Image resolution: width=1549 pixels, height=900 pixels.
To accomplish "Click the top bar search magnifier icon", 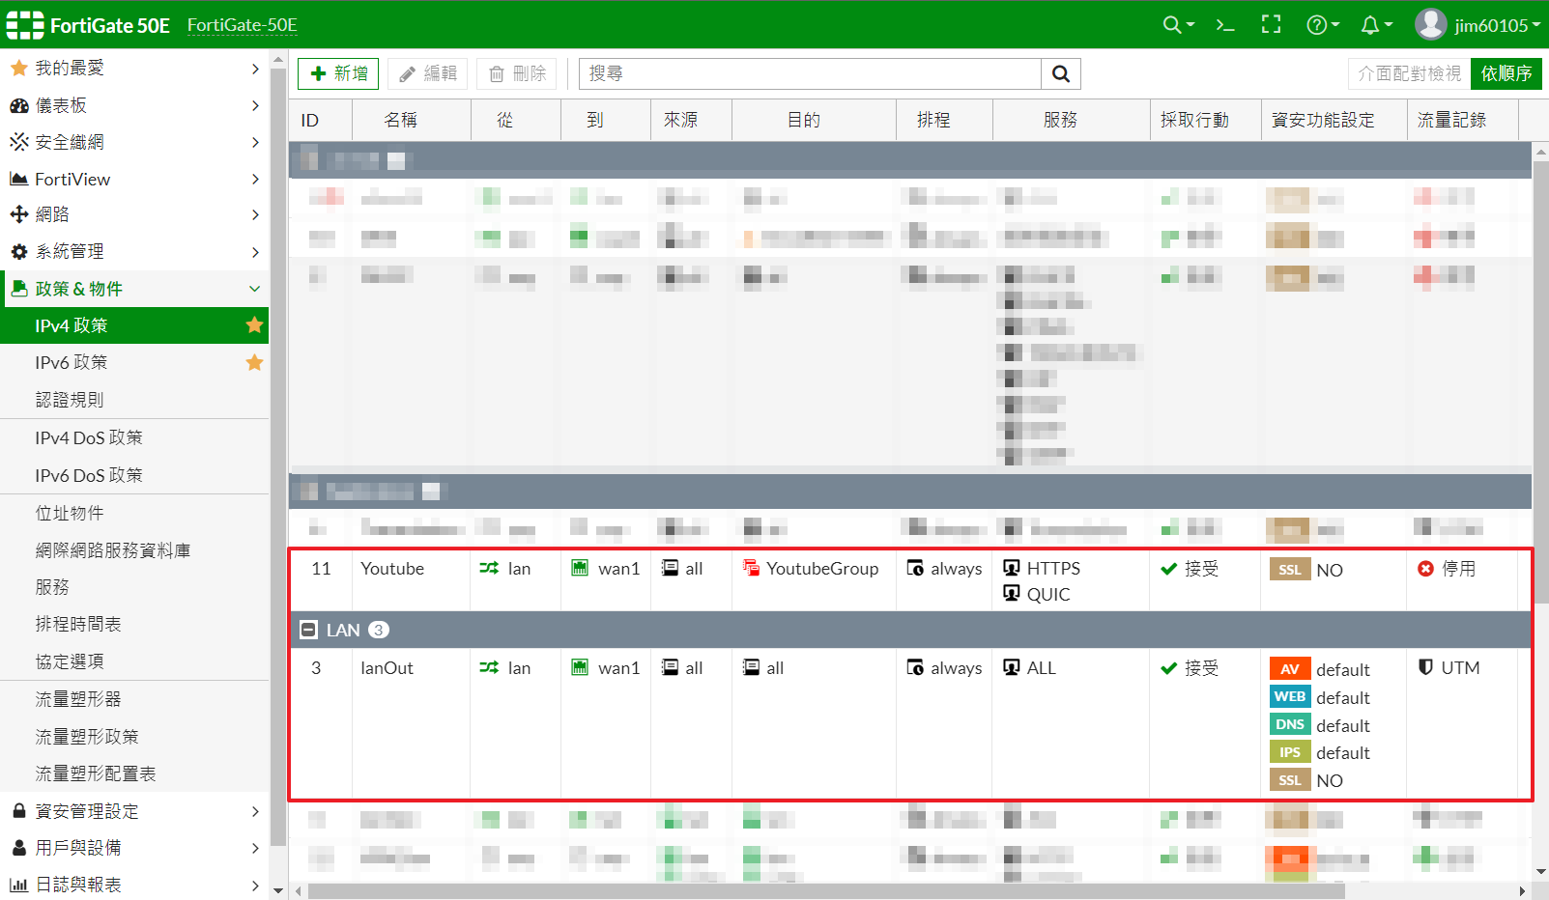I will tap(1172, 25).
